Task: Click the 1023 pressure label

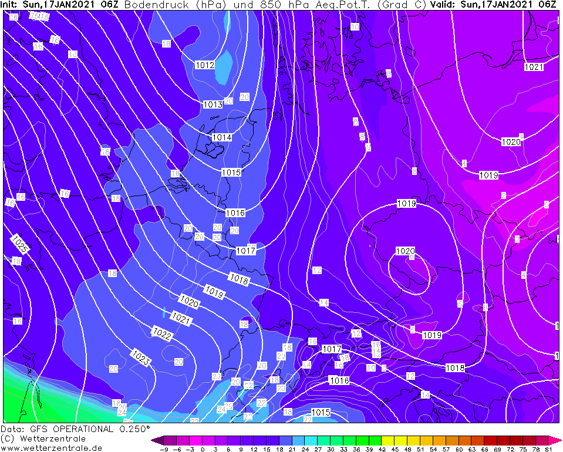Action: (x=140, y=356)
